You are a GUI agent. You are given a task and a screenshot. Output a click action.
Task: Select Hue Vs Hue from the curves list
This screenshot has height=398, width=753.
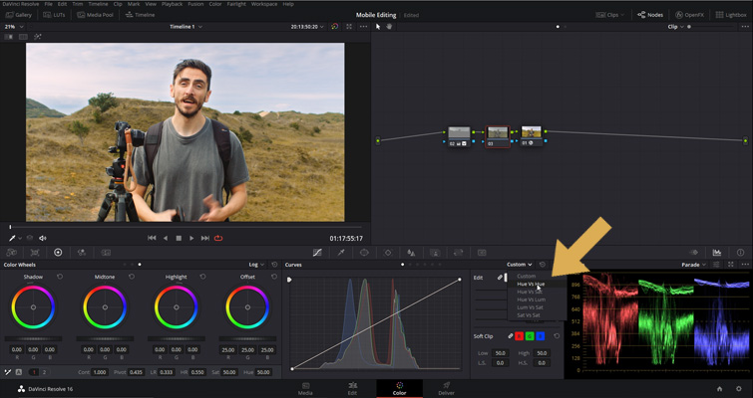click(531, 284)
